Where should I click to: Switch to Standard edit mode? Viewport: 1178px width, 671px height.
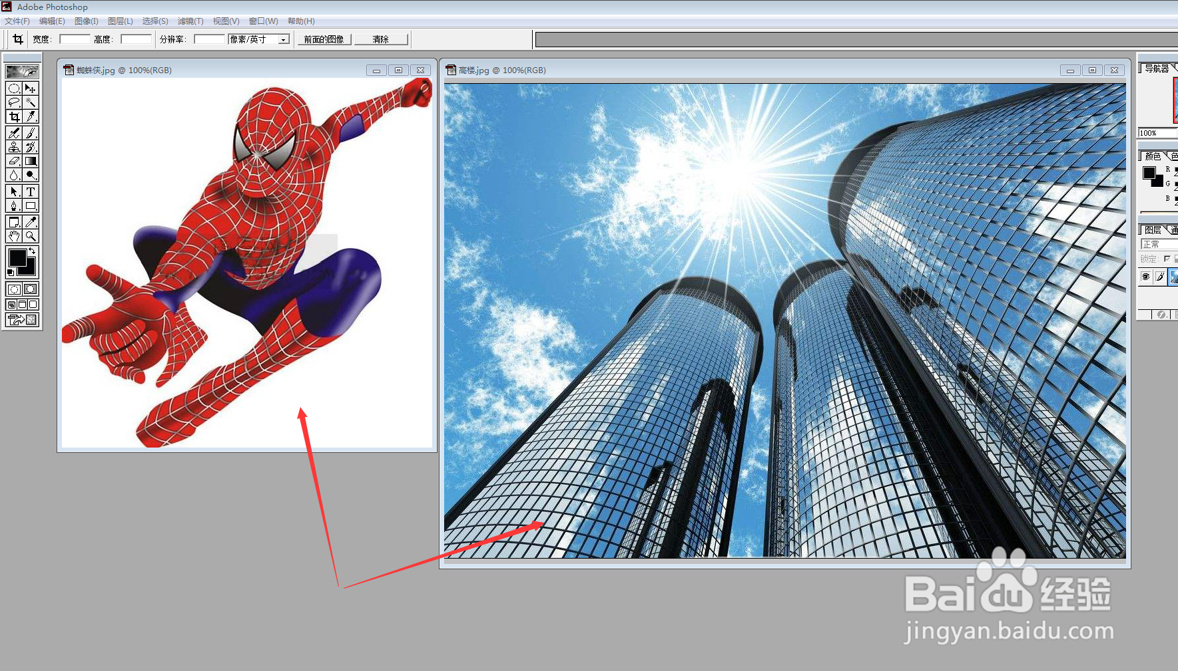pos(14,289)
